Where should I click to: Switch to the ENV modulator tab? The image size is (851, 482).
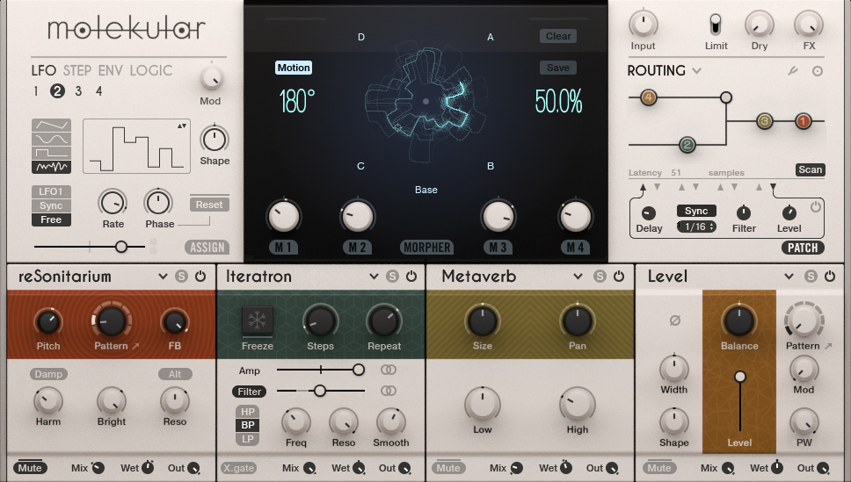coord(111,70)
